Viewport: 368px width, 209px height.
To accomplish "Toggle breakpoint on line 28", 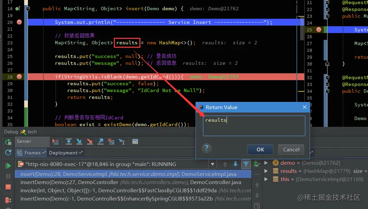I will (19, 77).
